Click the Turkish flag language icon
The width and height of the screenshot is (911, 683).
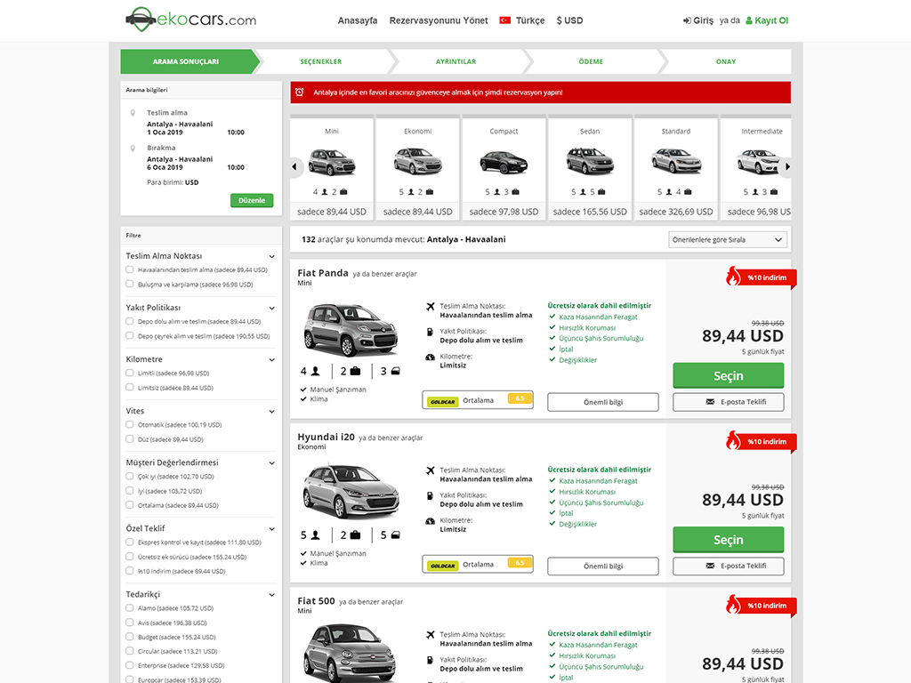pos(505,20)
